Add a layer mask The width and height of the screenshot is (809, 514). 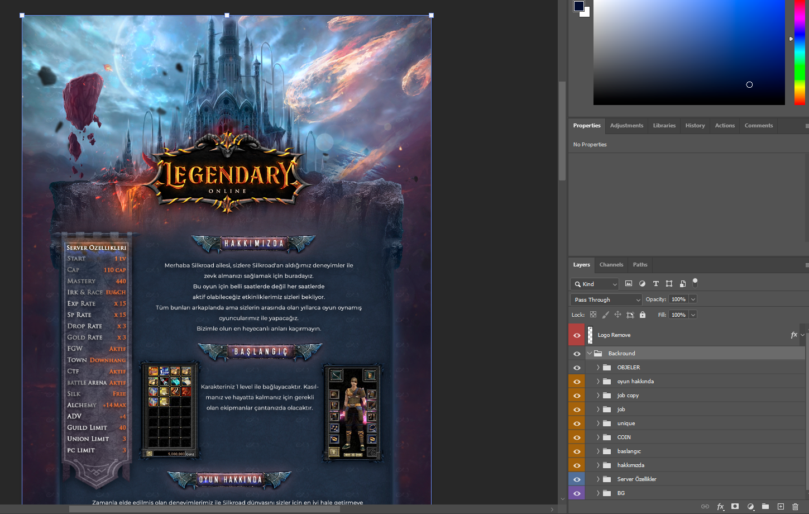coord(735,507)
